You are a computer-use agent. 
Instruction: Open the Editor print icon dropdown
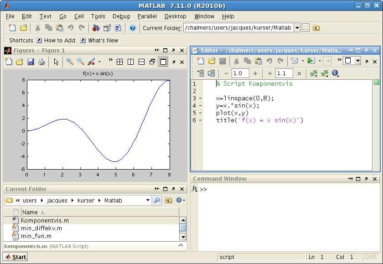(x=303, y=61)
